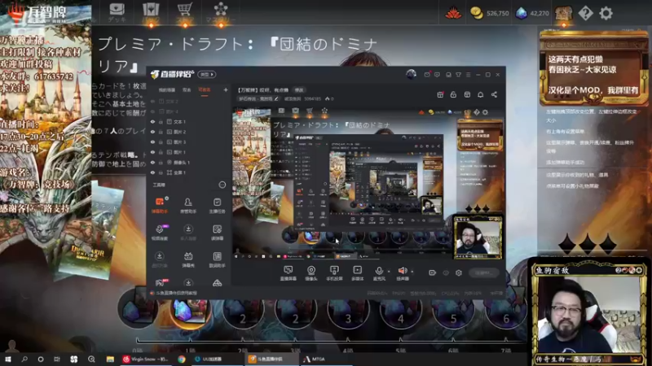Screen dimensions: 652x366
Task: Open the 弹幕秀 tool icon
Action: pos(188,259)
